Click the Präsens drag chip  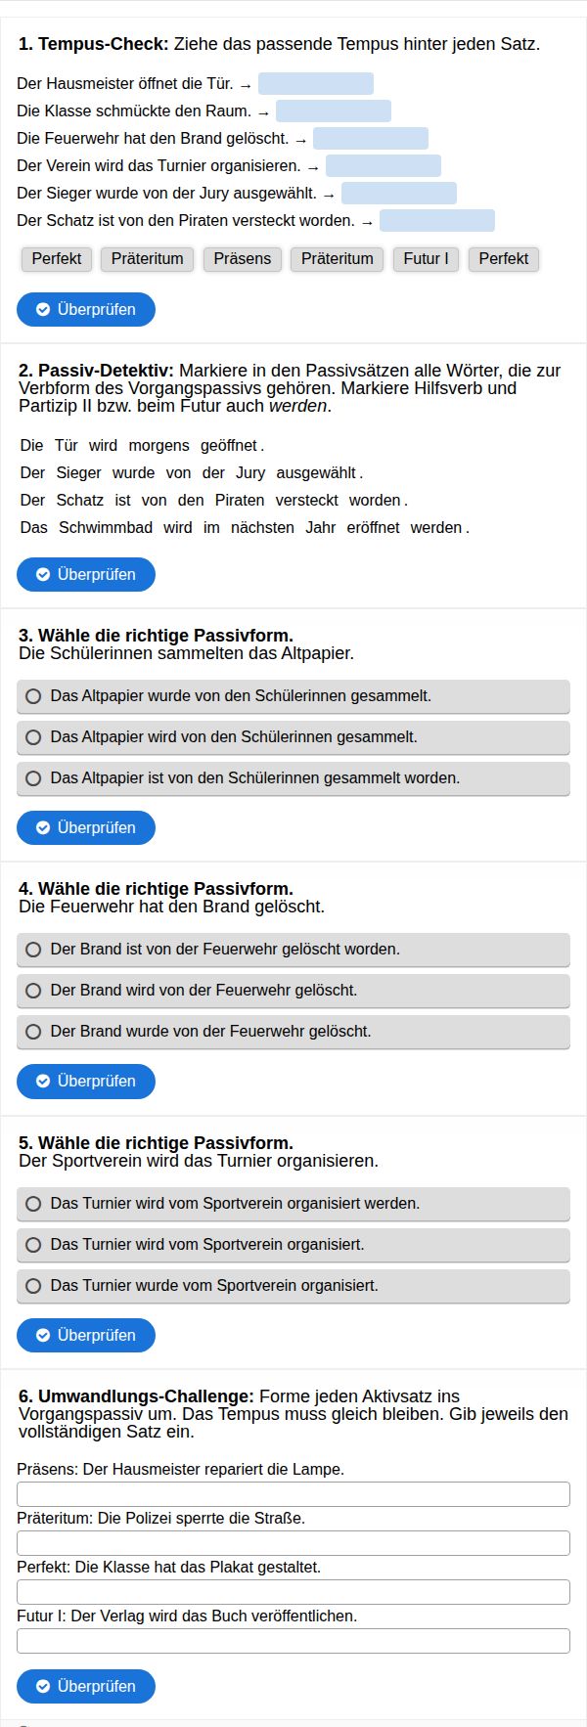[243, 259]
